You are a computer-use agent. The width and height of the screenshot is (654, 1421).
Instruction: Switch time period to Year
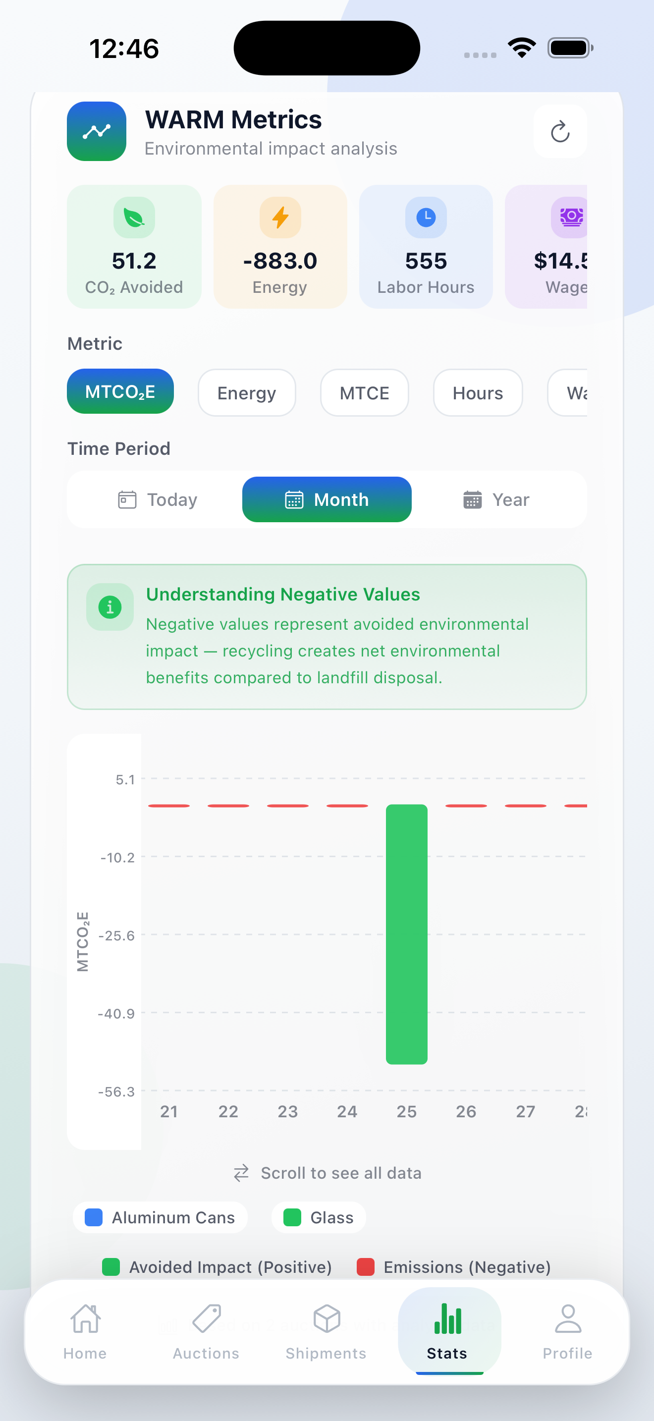496,500
